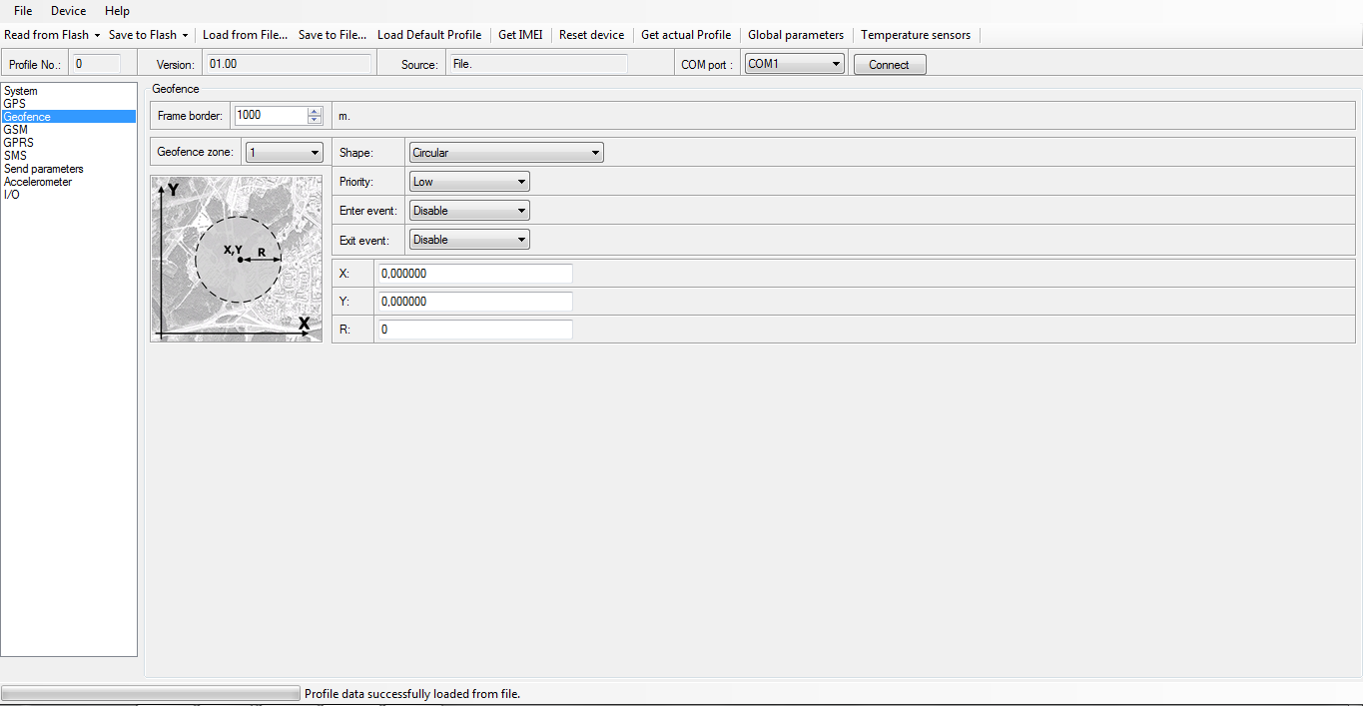Click Load from File toolbar button
The height and width of the screenshot is (706, 1363).
pos(245,35)
